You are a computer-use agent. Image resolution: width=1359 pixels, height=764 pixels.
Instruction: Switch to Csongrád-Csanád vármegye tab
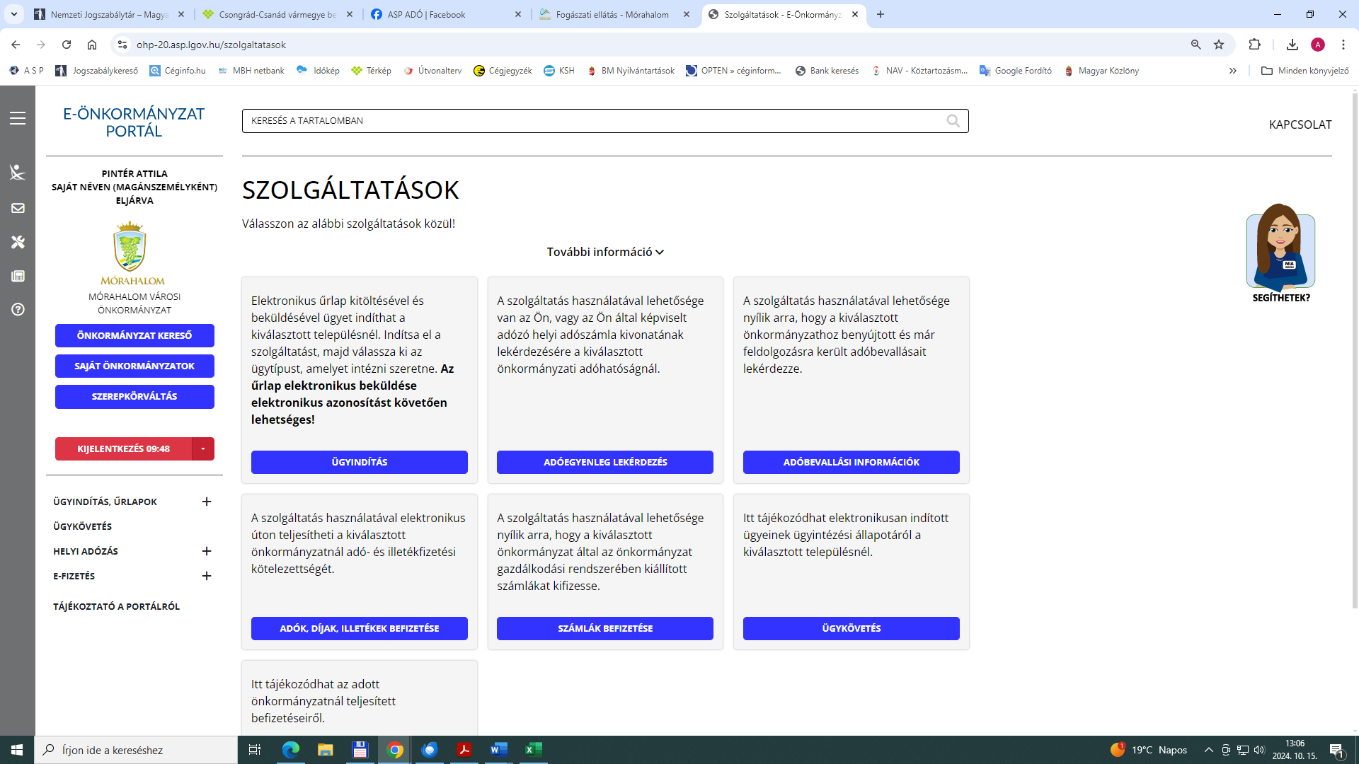click(277, 14)
